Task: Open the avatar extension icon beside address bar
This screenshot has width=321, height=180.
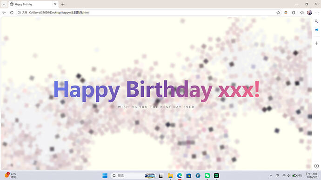Action: 286,13
